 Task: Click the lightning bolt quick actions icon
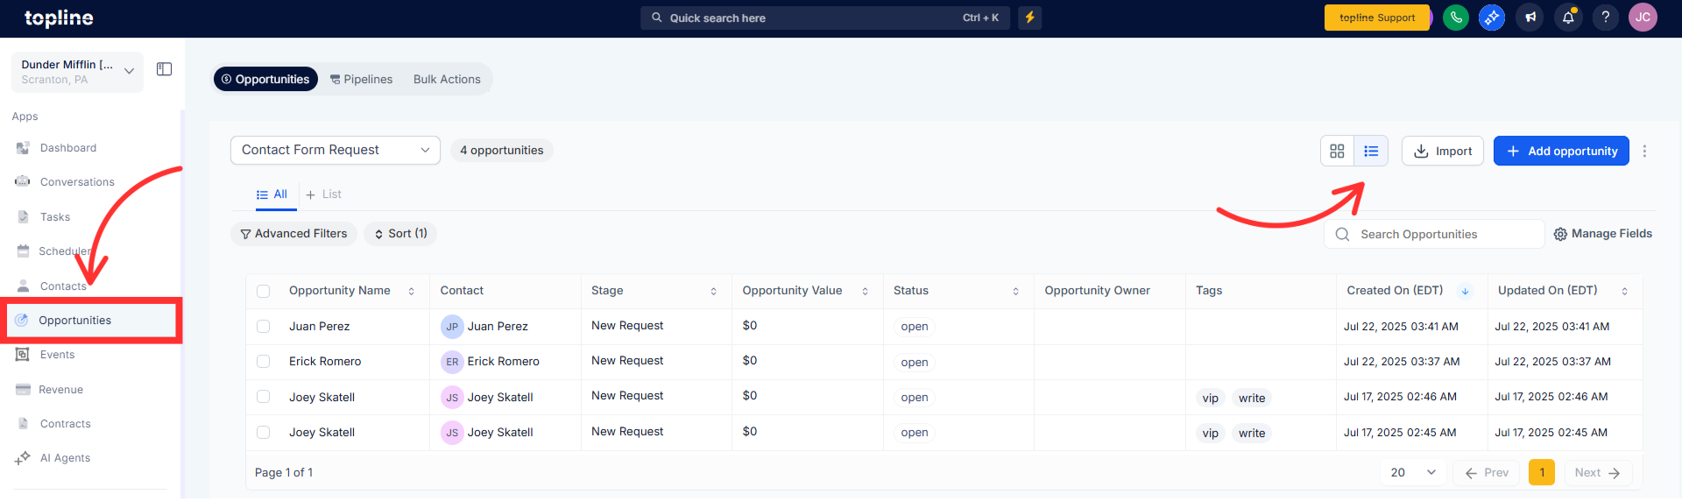[x=1030, y=18]
